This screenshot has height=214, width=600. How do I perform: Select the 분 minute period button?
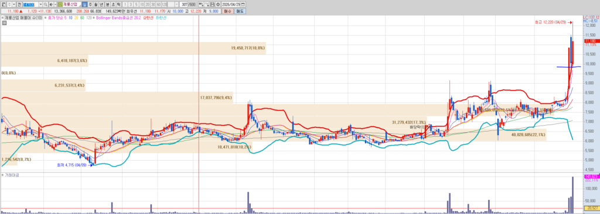coord(107,4)
